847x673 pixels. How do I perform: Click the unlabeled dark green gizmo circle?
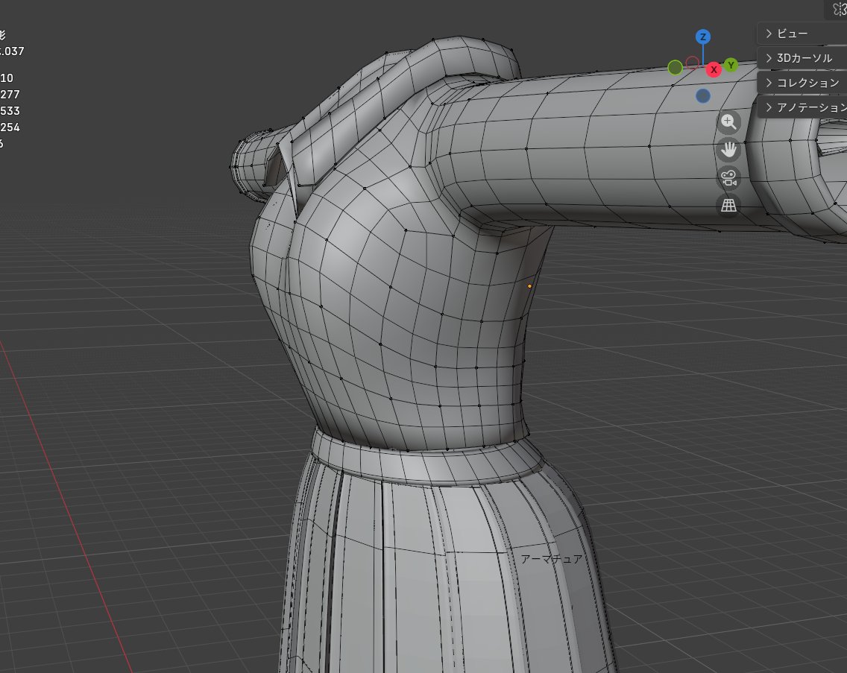pyautogui.click(x=676, y=68)
